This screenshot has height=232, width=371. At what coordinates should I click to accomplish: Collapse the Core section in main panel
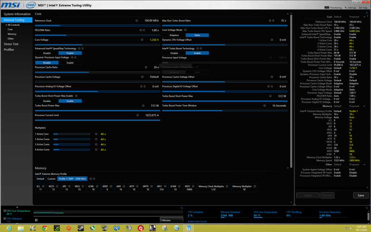point(288,14)
